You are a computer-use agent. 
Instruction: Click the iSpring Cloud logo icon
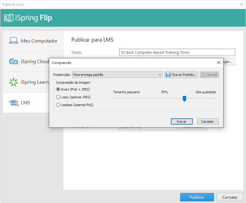point(13,61)
